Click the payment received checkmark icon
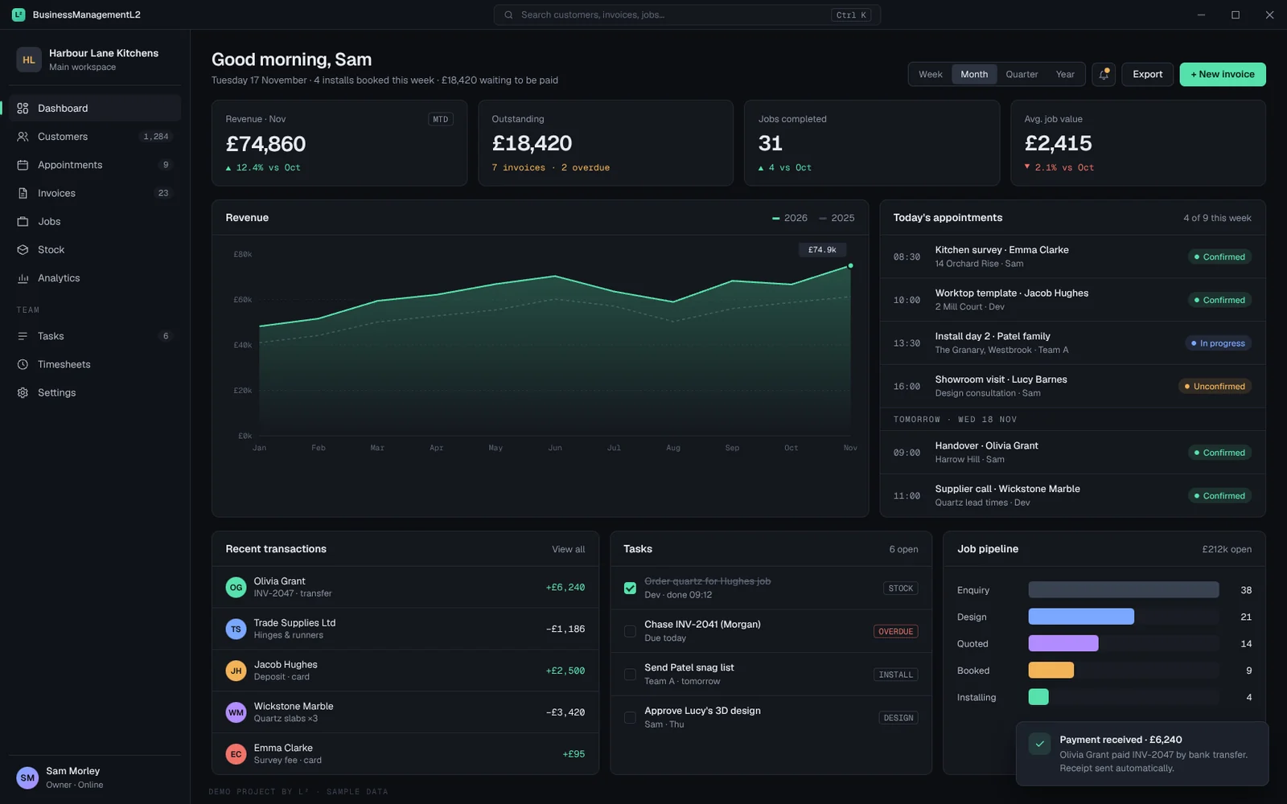Screen dimensions: 1287x804 pos(1039,744)
